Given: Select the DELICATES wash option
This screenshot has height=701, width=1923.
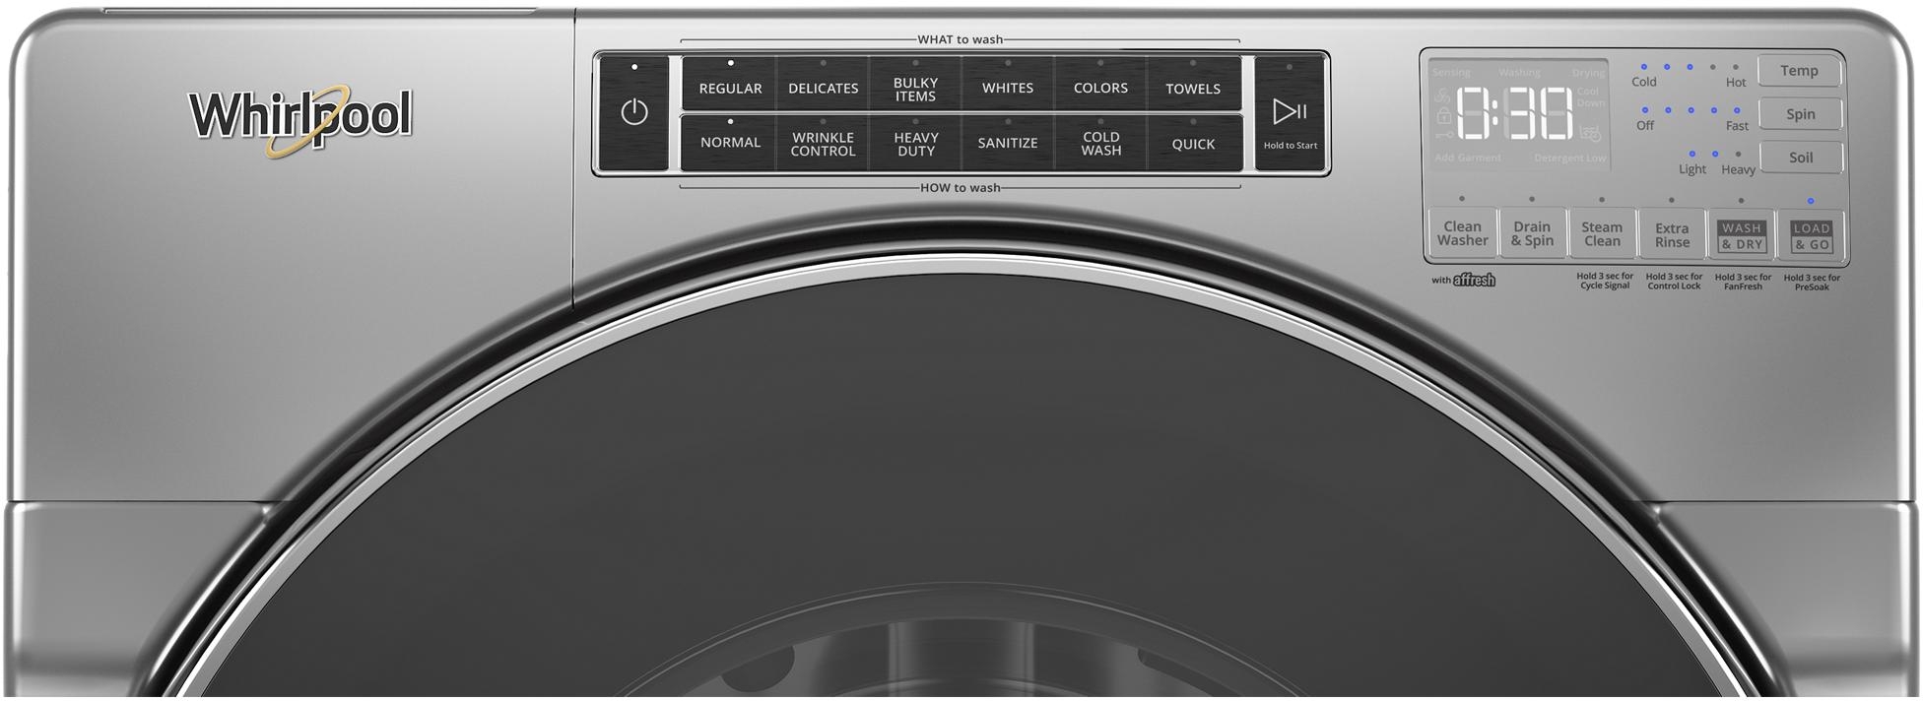Looking at the screenshot, I should point(823,84).
